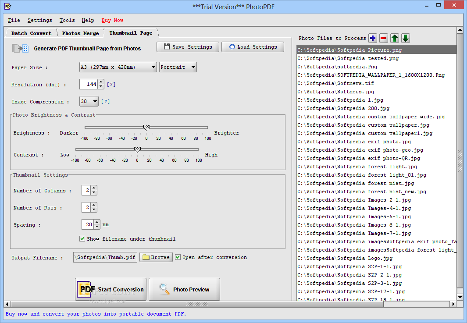Click the Brightness slider handle
This screenshot has width=467, height=323.
pyautogui.click(x=146, y=128)
